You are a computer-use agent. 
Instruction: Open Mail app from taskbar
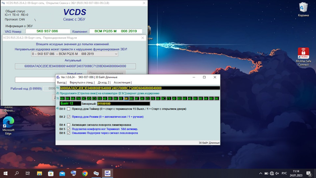(62, 173)
